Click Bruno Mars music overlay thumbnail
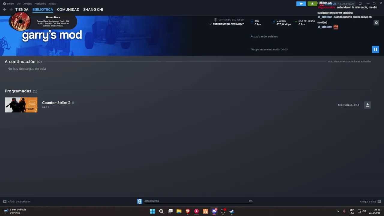 click(20, 21)
